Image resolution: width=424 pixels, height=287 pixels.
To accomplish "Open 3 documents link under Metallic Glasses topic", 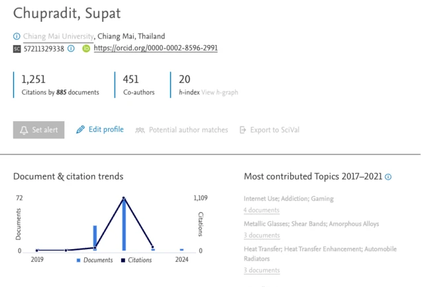I will [262, 235].
